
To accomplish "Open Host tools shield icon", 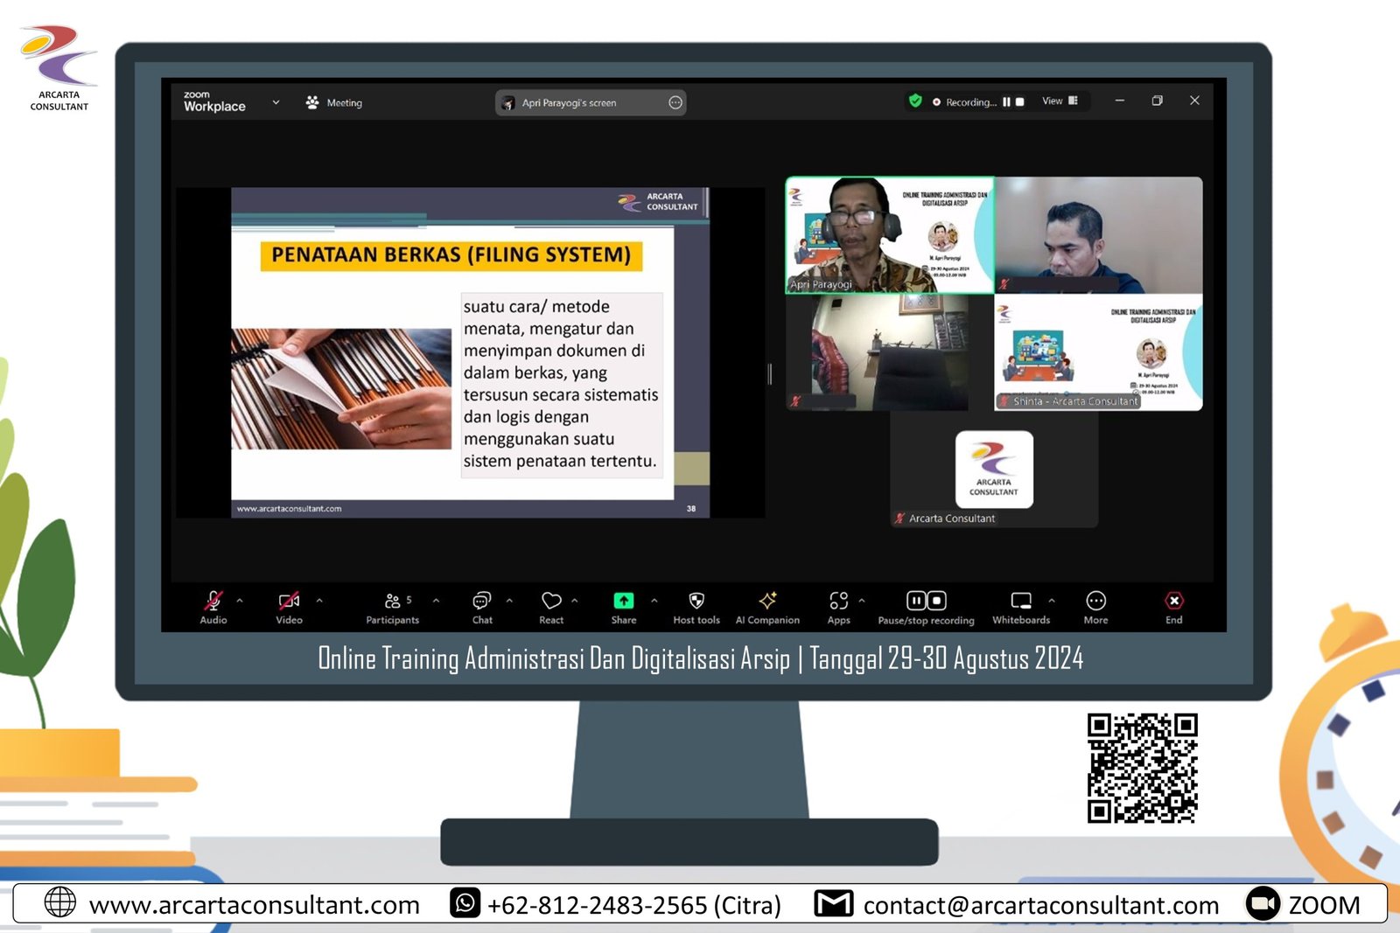I will tap(696, 602).
